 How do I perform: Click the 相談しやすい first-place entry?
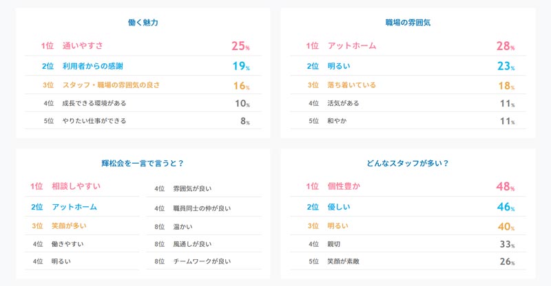click(76, 186)
